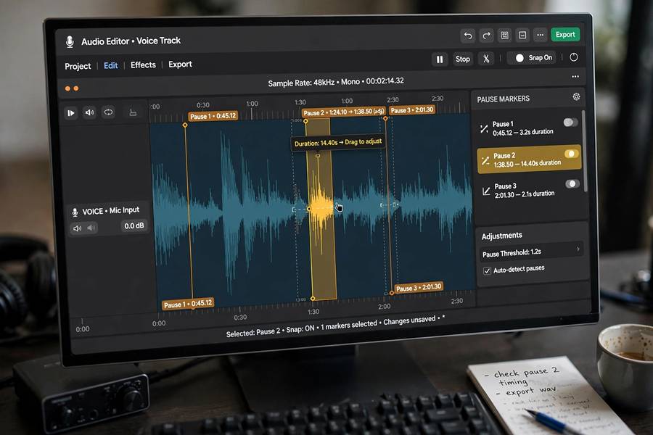Image resolution: width=653 pixels, height=435 pixels.
Task: Click the Pause 2 center-line diamond handle
Action: tap(309, 209)
